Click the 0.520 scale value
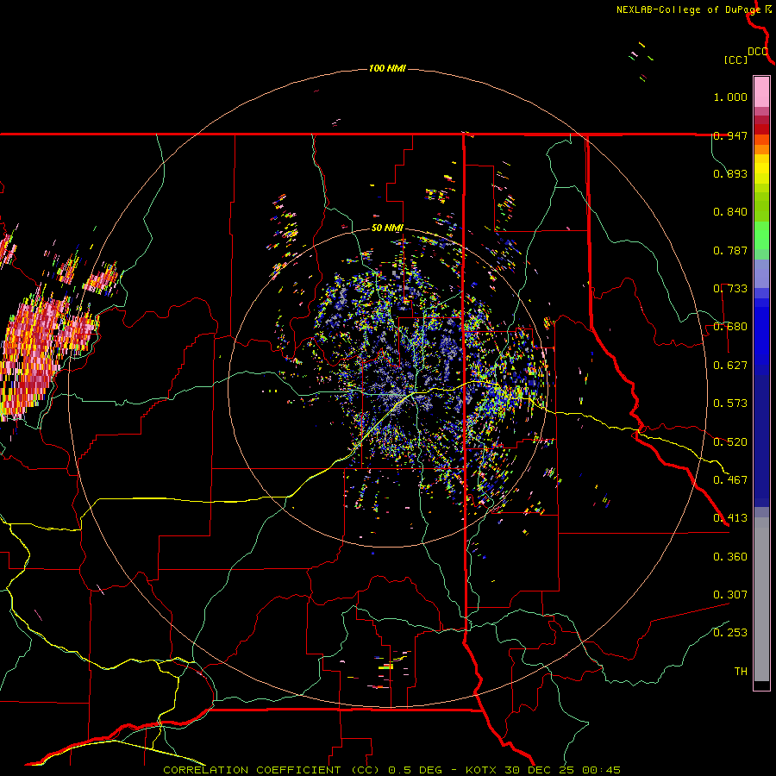This screenshot has height=776, width=776. (730, 442)
